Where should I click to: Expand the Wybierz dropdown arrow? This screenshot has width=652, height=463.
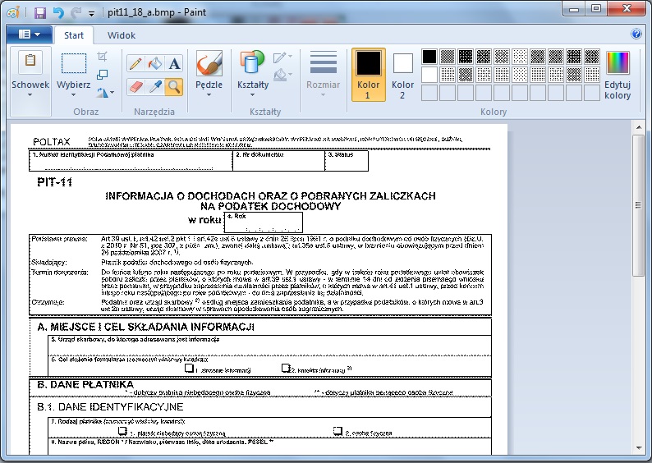(x=74, y=95)
